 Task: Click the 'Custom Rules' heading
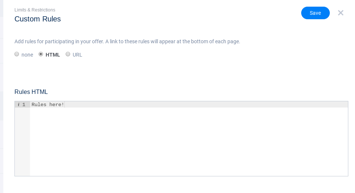coord(37,19)
